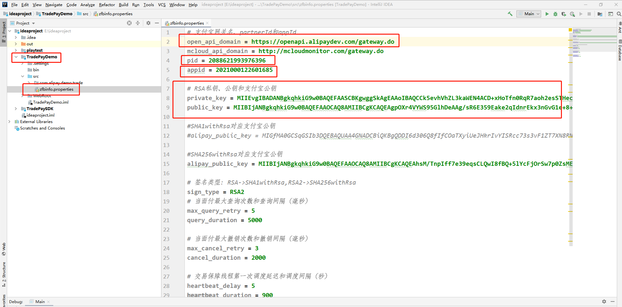Run Main with coverage

[x=564, y=14]
